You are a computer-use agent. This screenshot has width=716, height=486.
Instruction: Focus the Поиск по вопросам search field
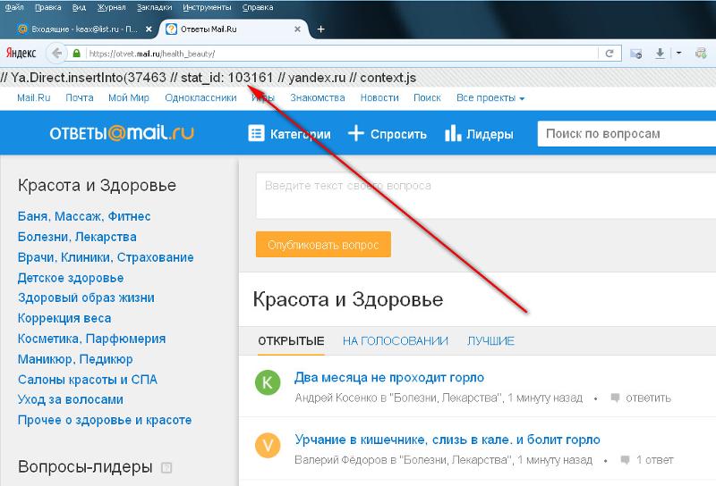[626, 134]
